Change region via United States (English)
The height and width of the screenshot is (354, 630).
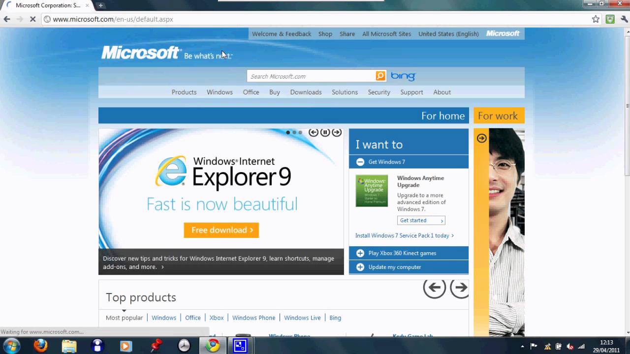(x=448, y=34)
